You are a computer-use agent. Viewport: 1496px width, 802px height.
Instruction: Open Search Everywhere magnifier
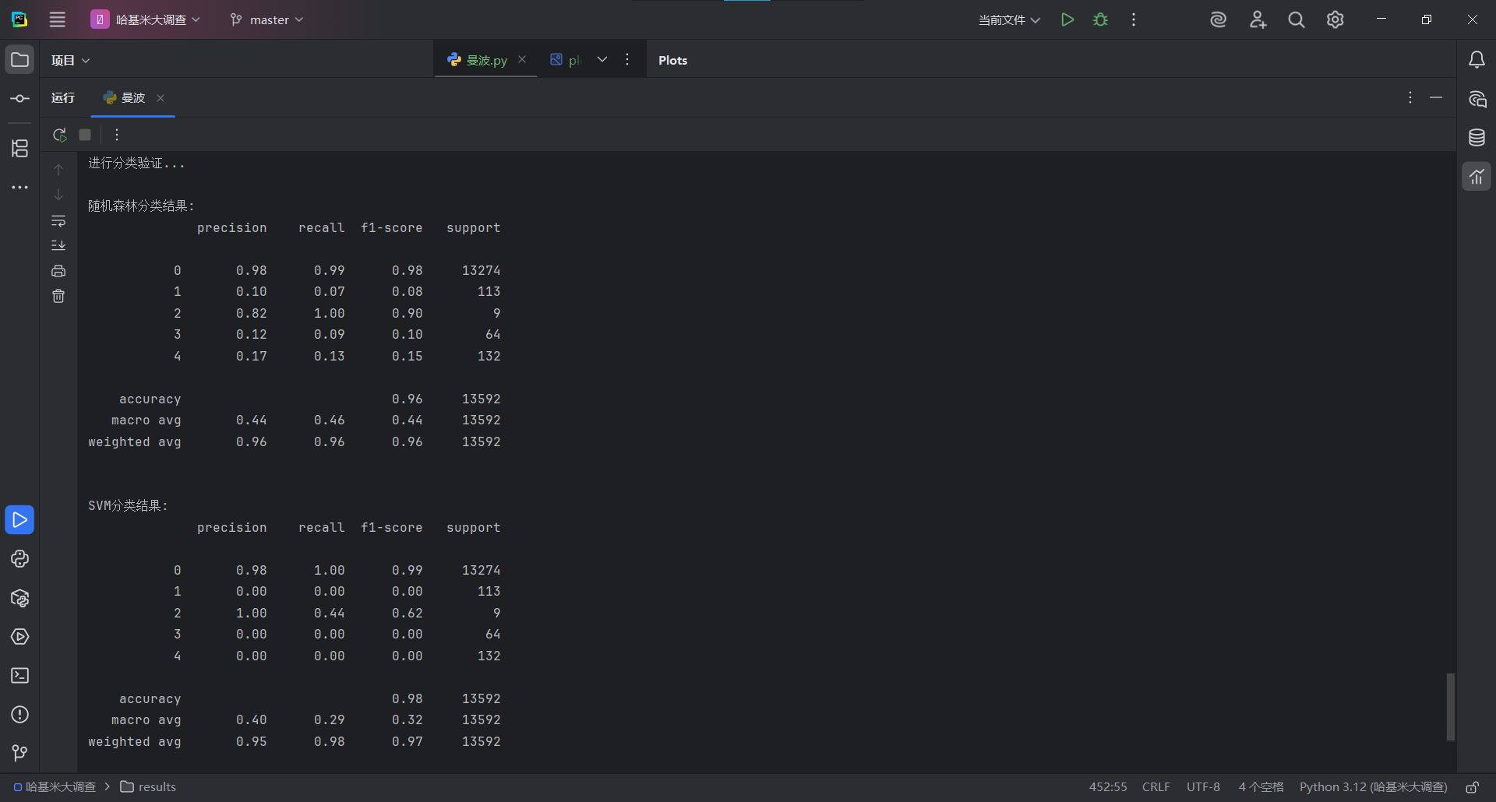tap(1297, 19)
